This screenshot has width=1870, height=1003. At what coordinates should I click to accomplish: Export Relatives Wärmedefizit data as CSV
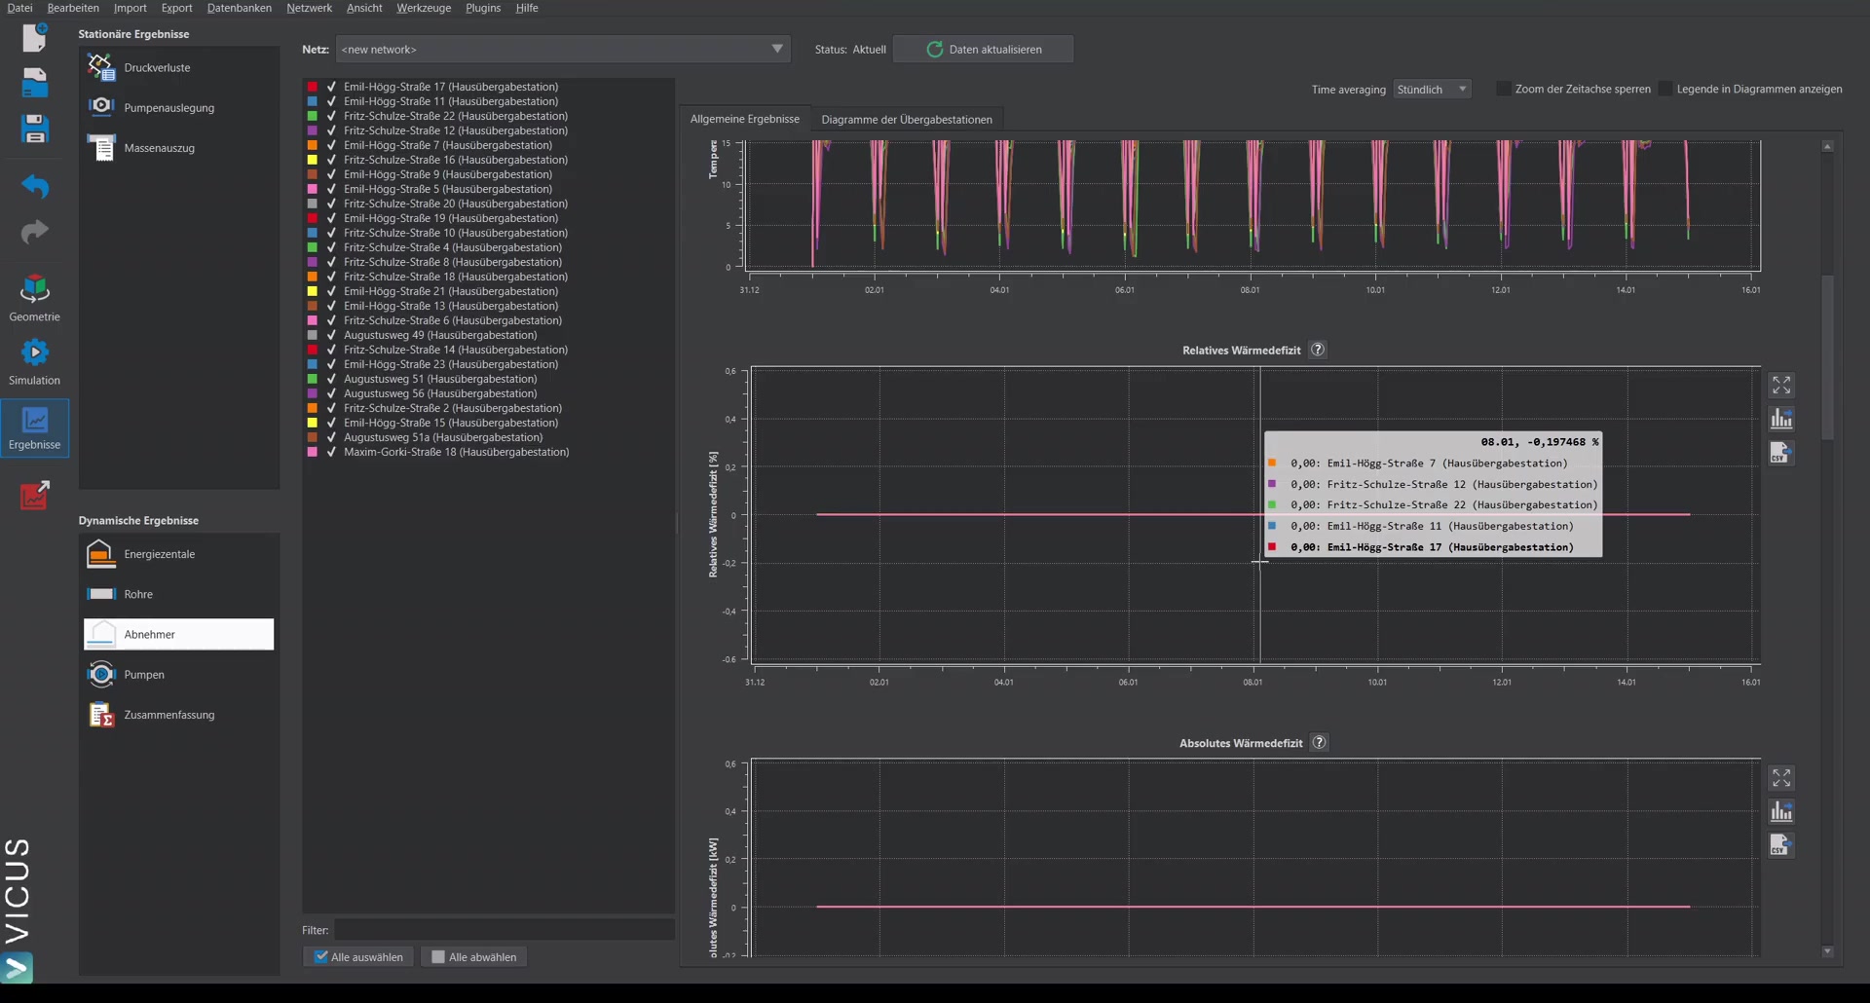(1781, 453)
